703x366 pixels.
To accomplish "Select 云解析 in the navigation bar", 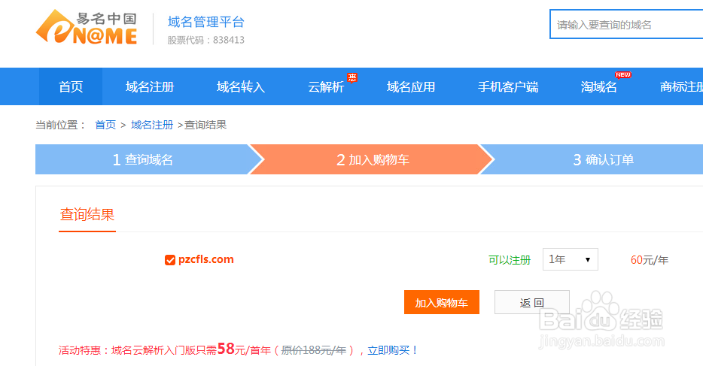I will pos(326,86).
